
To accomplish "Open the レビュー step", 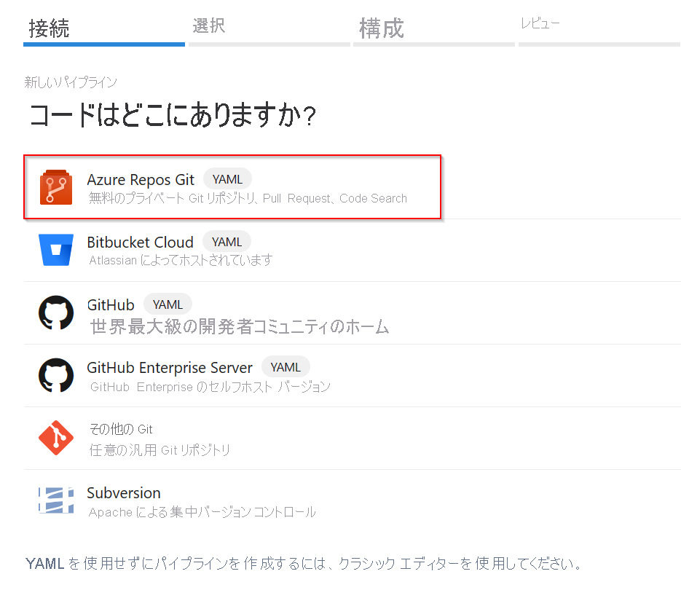I will (540, 23).
